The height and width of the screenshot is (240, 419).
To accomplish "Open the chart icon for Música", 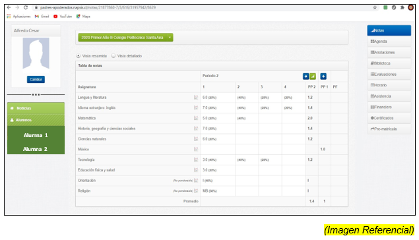I will (x=196, y=149).
